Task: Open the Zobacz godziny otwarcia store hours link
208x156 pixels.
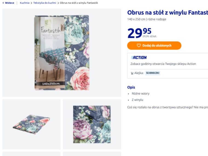Action: point(163,64)
